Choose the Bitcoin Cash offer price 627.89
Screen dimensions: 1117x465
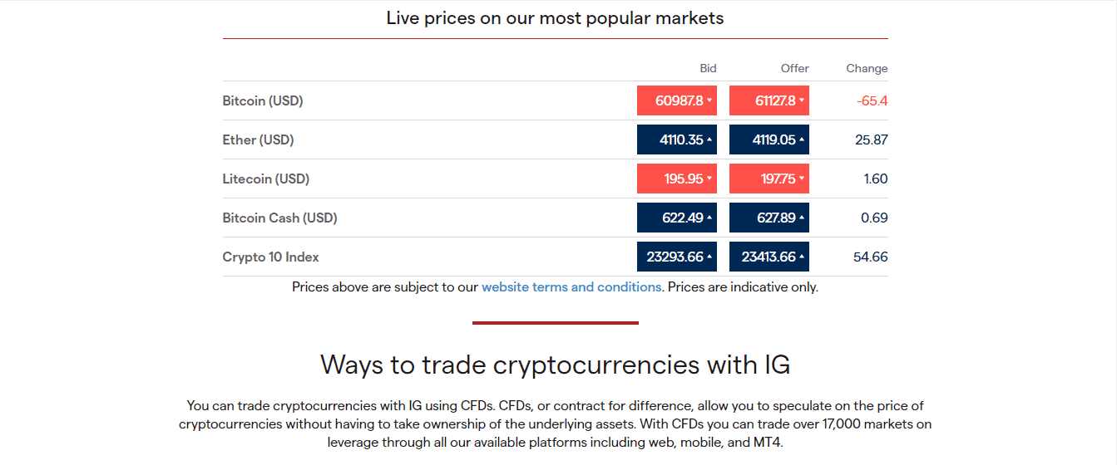pyautogui.click(x=769, y=218)
